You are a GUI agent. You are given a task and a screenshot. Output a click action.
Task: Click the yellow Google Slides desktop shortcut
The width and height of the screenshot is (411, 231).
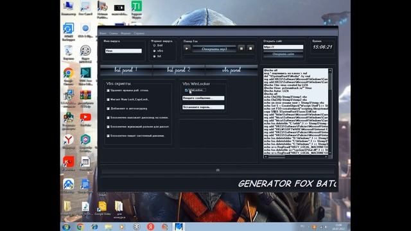103,208
